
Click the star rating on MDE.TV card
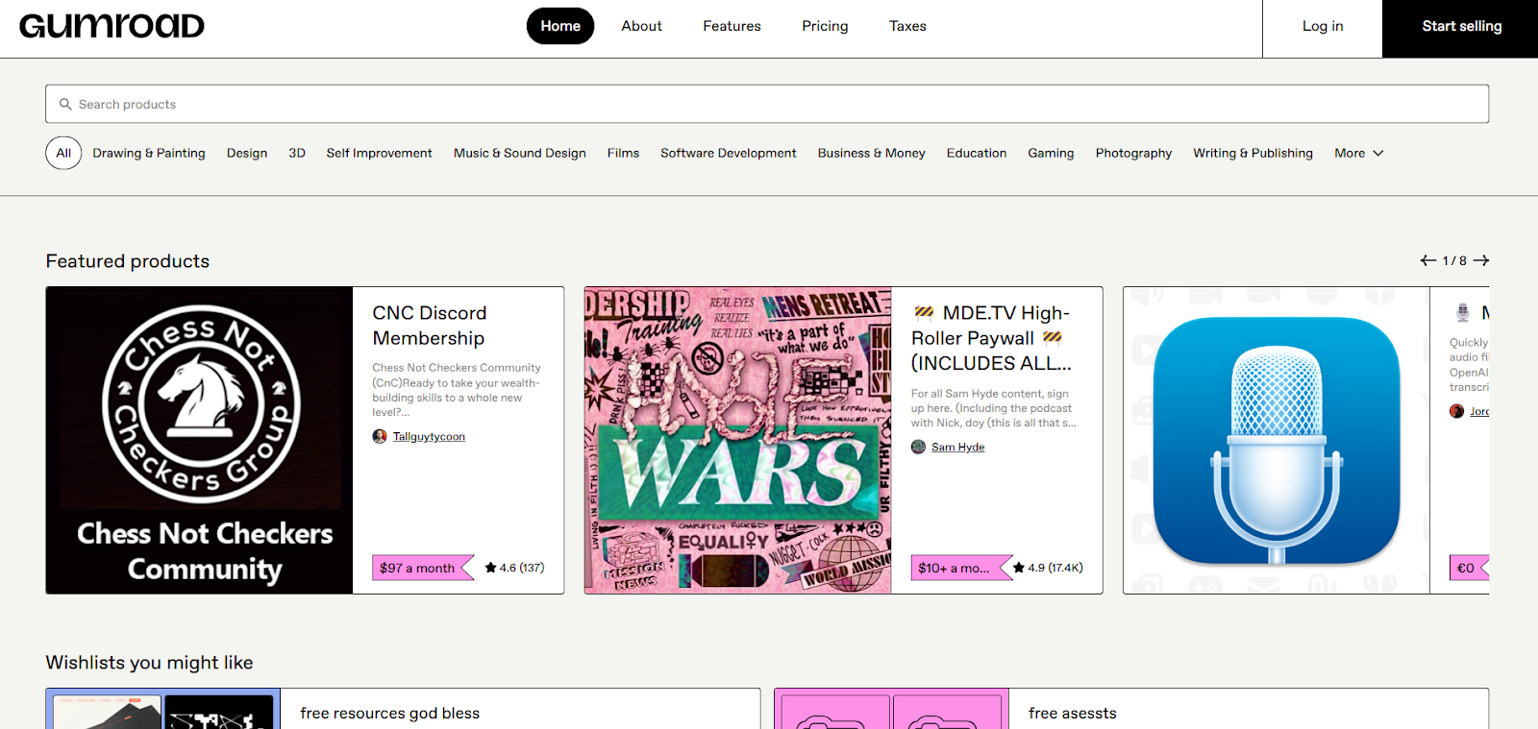pyautogui.click(x=1048, y=568)
